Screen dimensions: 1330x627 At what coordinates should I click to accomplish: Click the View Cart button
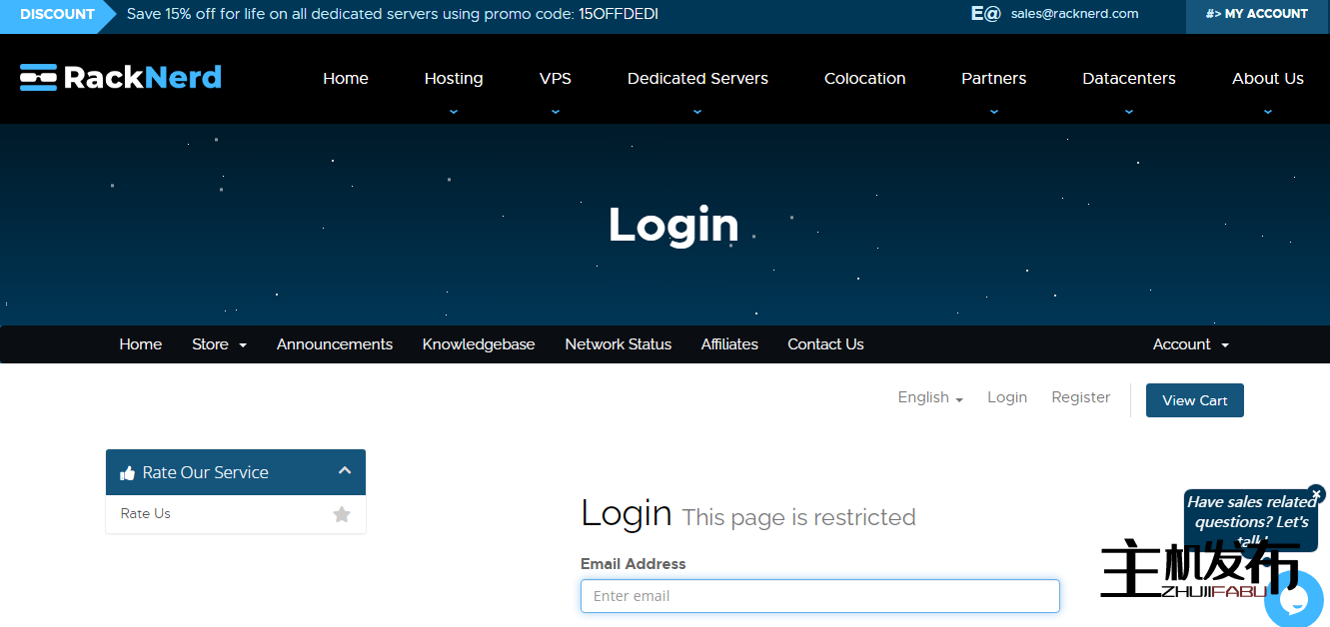[1194, 400]
